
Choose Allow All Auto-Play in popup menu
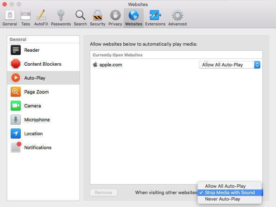coord(225,186)
